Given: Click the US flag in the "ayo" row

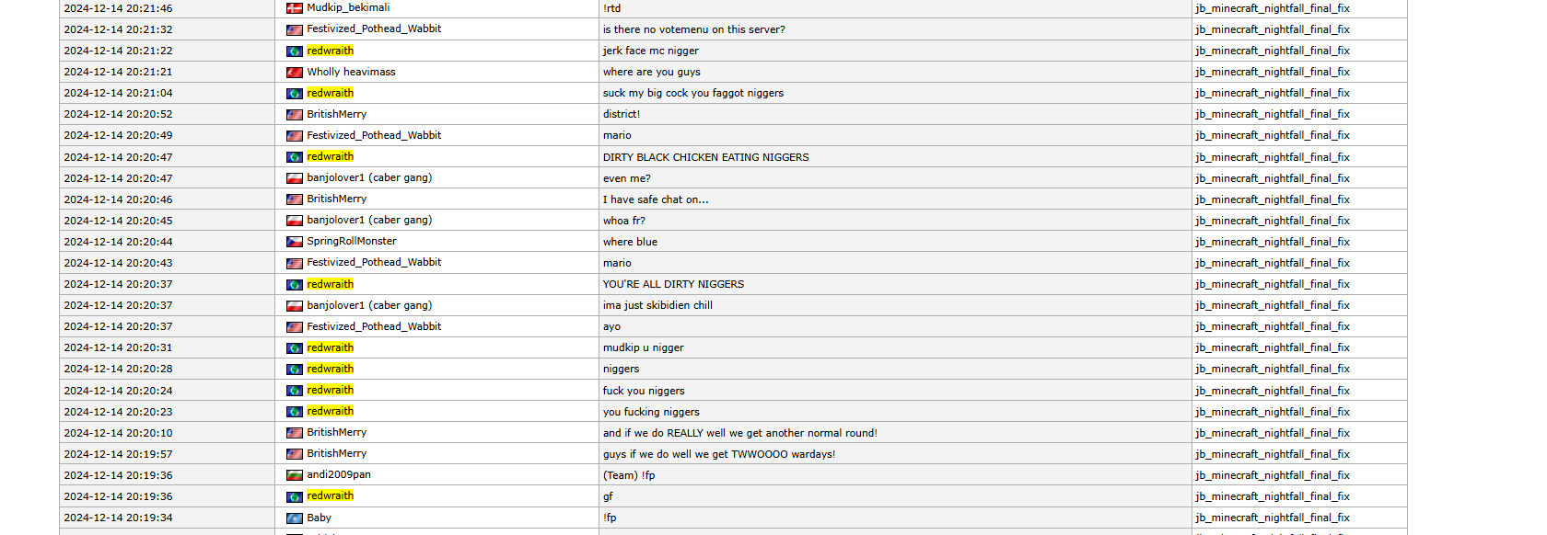Looking at the screenshot, I should [295, 327].
